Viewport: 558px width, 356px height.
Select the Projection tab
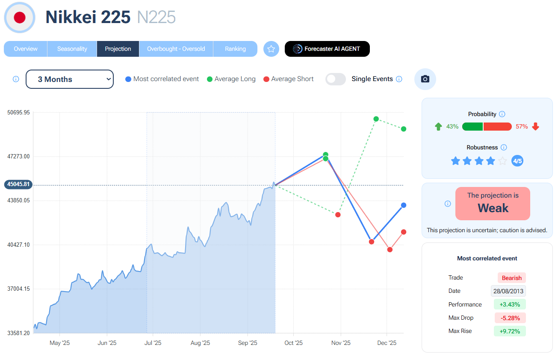click(x=118, y=49)
